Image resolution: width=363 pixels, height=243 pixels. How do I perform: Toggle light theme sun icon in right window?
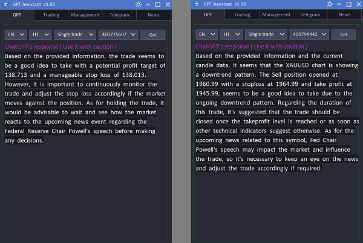click(x=330, y=4)
